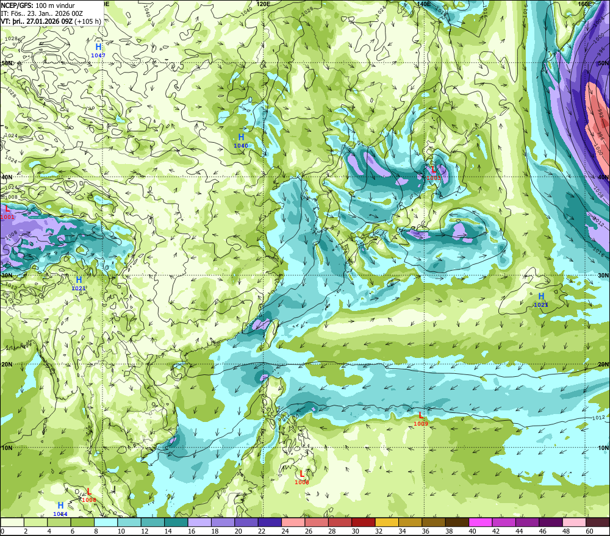Image resolution: width=610 pixels, height=536 pixels.
Task: Click the legend scale number '36'
Action: [x=426, y=531]
